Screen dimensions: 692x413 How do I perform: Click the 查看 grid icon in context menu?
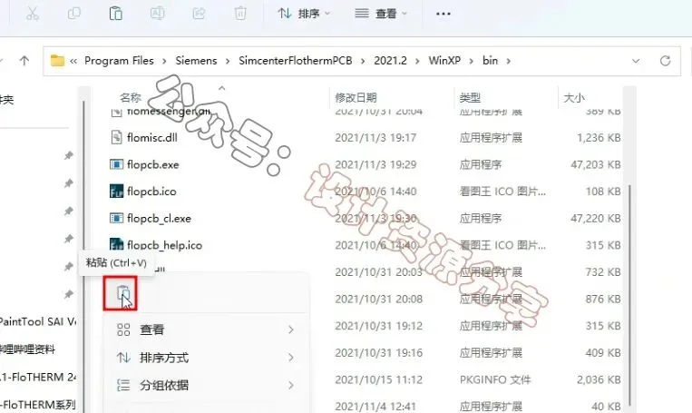pos(123,329)
